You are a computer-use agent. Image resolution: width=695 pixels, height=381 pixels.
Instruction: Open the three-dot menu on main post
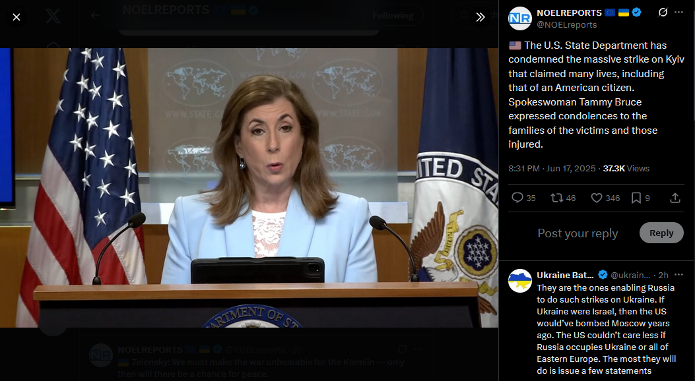[x=678, y=13]
